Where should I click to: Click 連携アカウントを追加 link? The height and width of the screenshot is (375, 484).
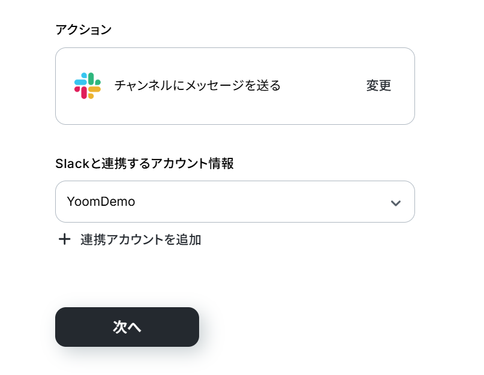pos(141,240)
